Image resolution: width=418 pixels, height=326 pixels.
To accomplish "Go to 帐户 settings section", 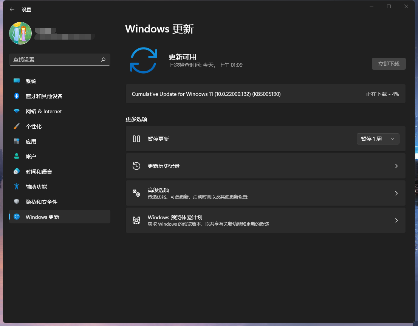I will click(x=59, y=157).
